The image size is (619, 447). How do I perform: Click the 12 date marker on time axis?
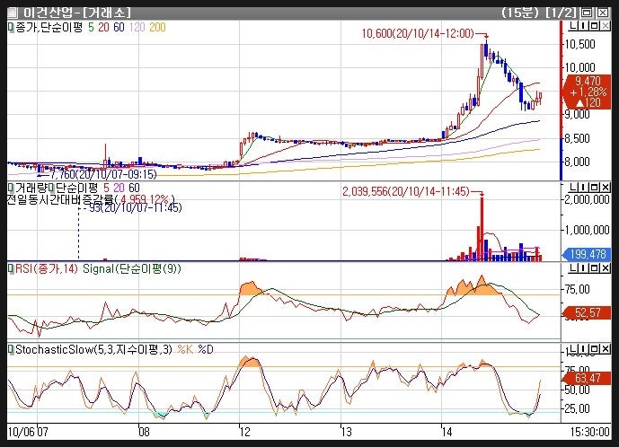245,432
